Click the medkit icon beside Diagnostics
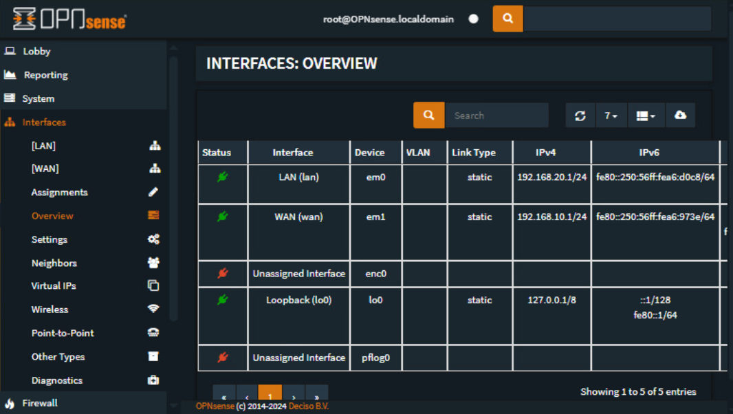The image size is (733, 414). click(x=153, y=380)
